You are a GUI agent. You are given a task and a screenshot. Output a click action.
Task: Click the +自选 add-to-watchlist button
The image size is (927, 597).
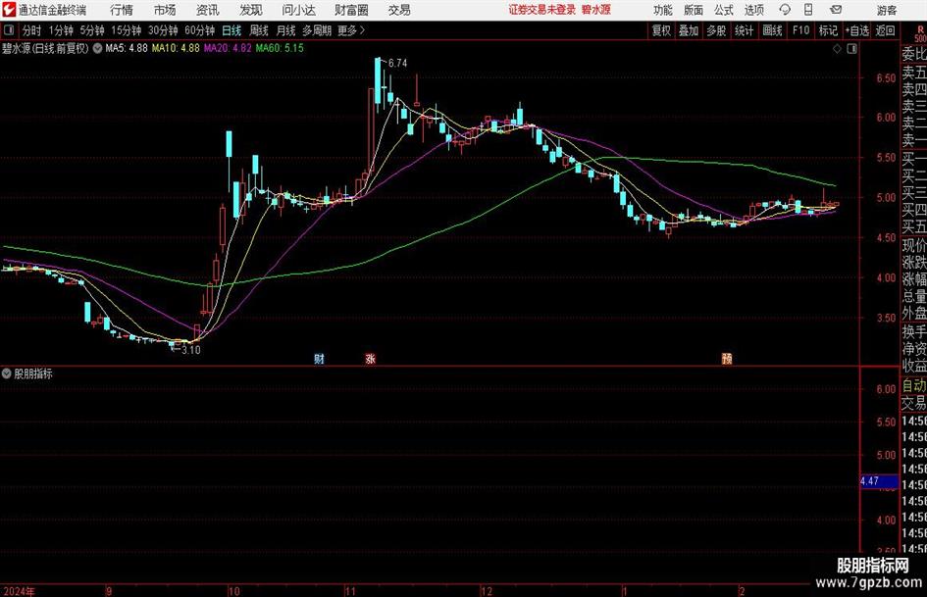click(x=857, y=30)
